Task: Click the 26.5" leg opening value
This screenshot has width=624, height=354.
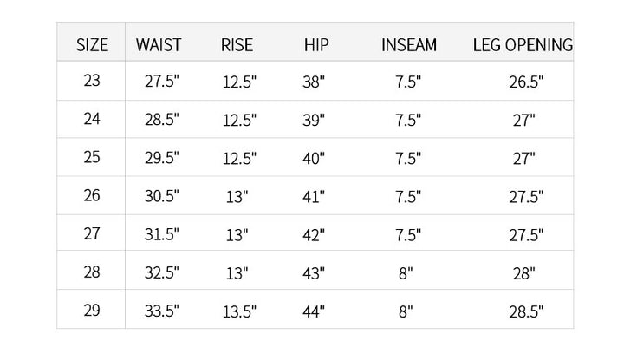Action: point(526,82)
